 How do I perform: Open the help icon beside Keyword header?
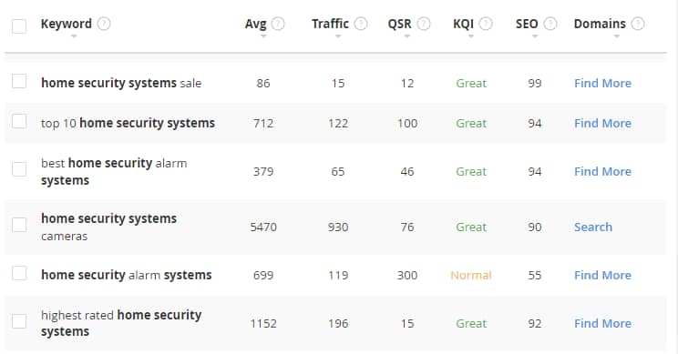coord(104,24)
